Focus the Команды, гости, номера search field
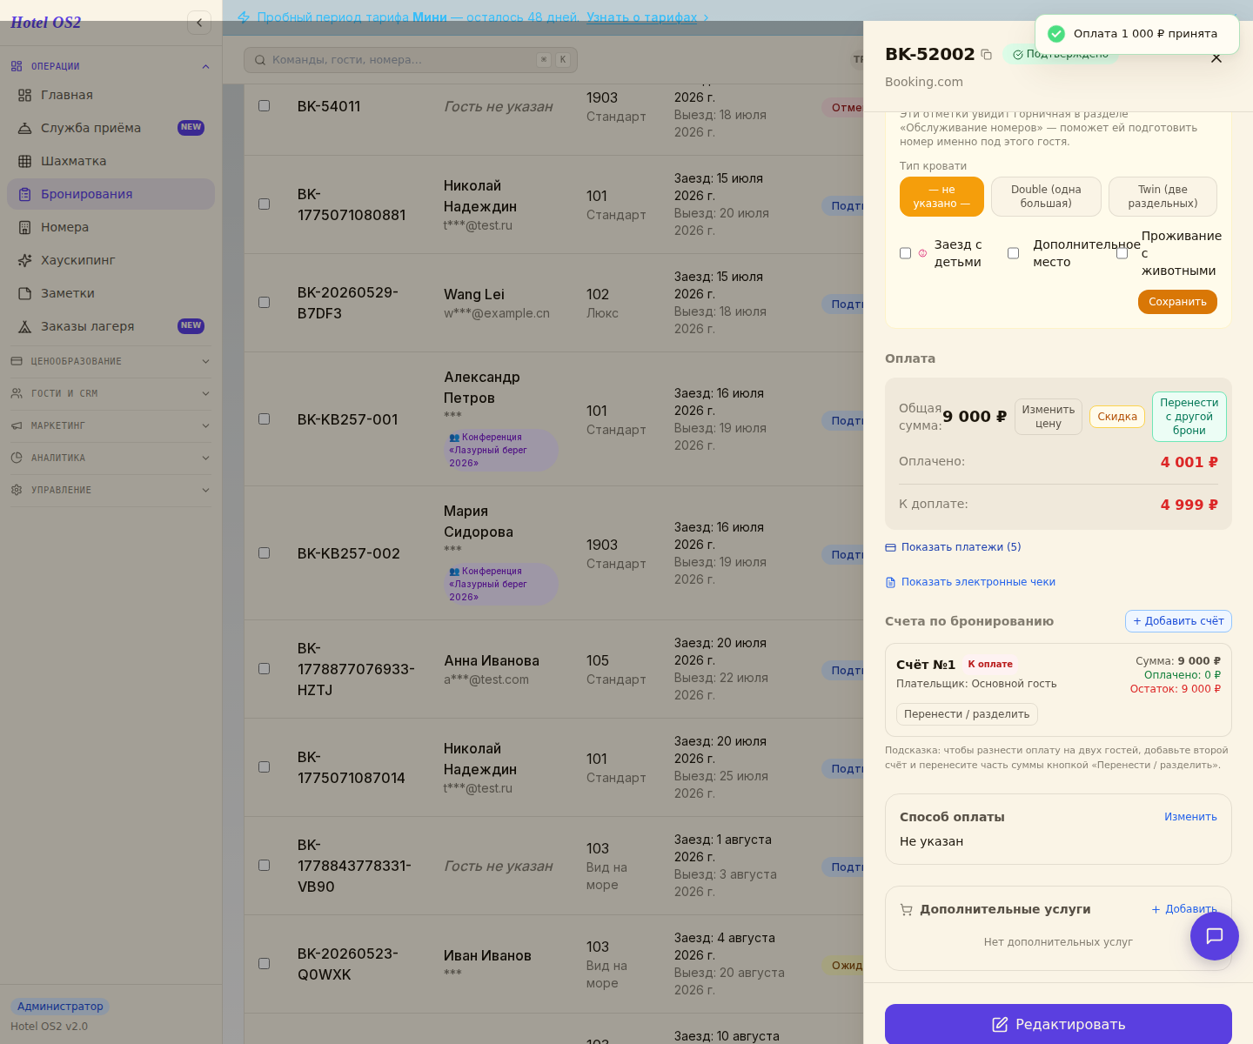 pos(411,60)
